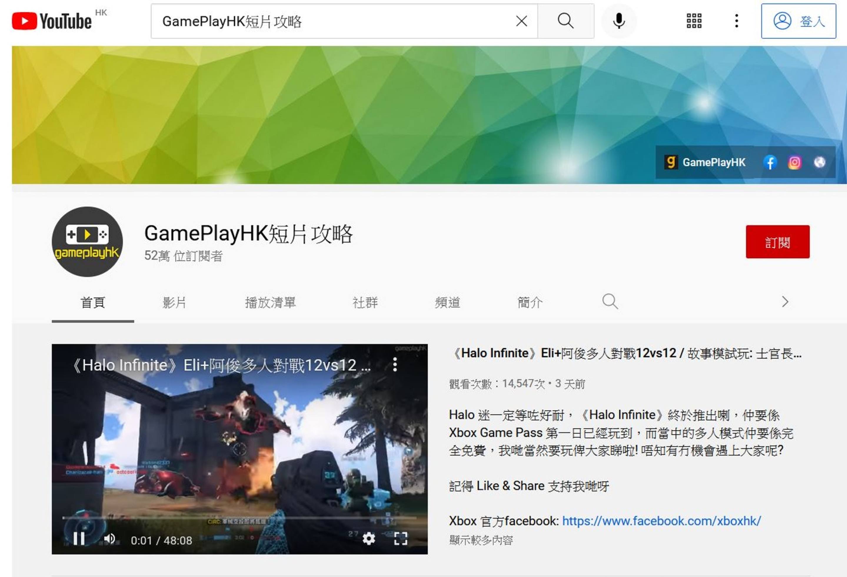Open the video player three-dot menu
Screen dimensions: 847x577
(395, 364)
